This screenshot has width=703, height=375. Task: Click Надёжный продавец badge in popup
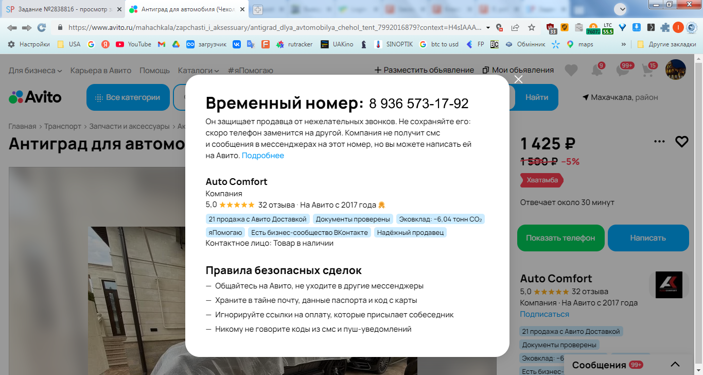point(410,232)
